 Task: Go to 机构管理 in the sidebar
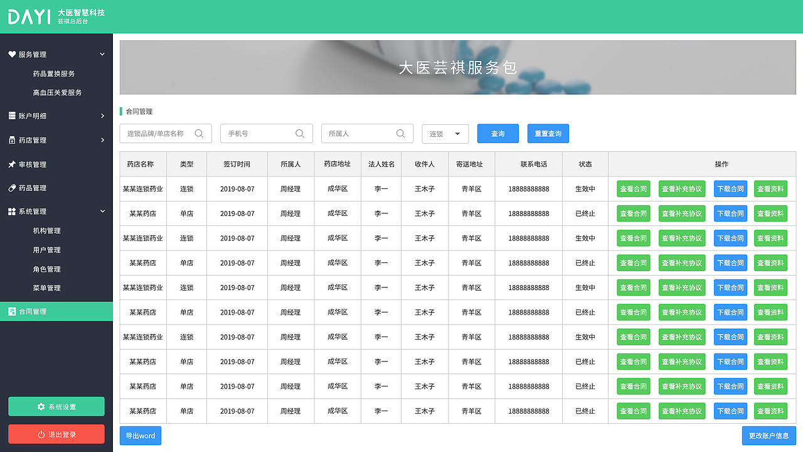47,230
